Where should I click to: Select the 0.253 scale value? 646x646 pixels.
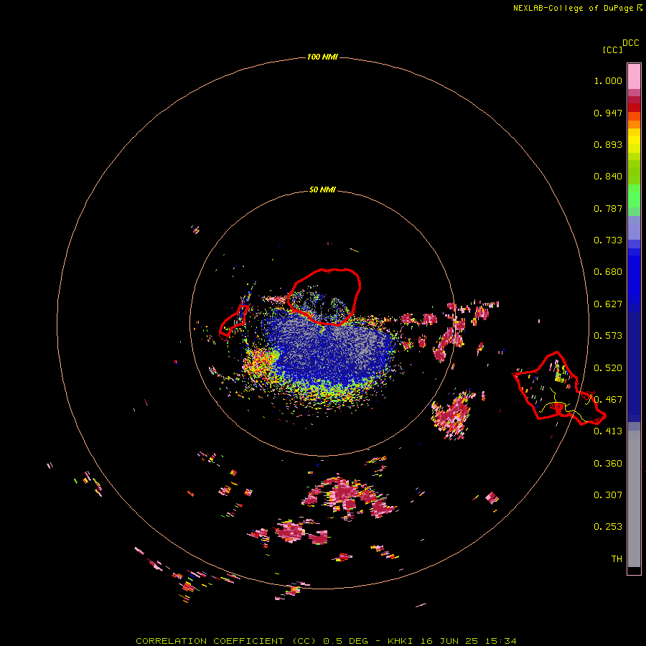[x=608, y=527]
